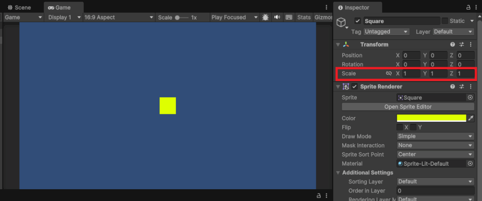Open the Sorting Layer dropdown
The height and width of the screenshot is (201, 482).
tap(435, 182)
